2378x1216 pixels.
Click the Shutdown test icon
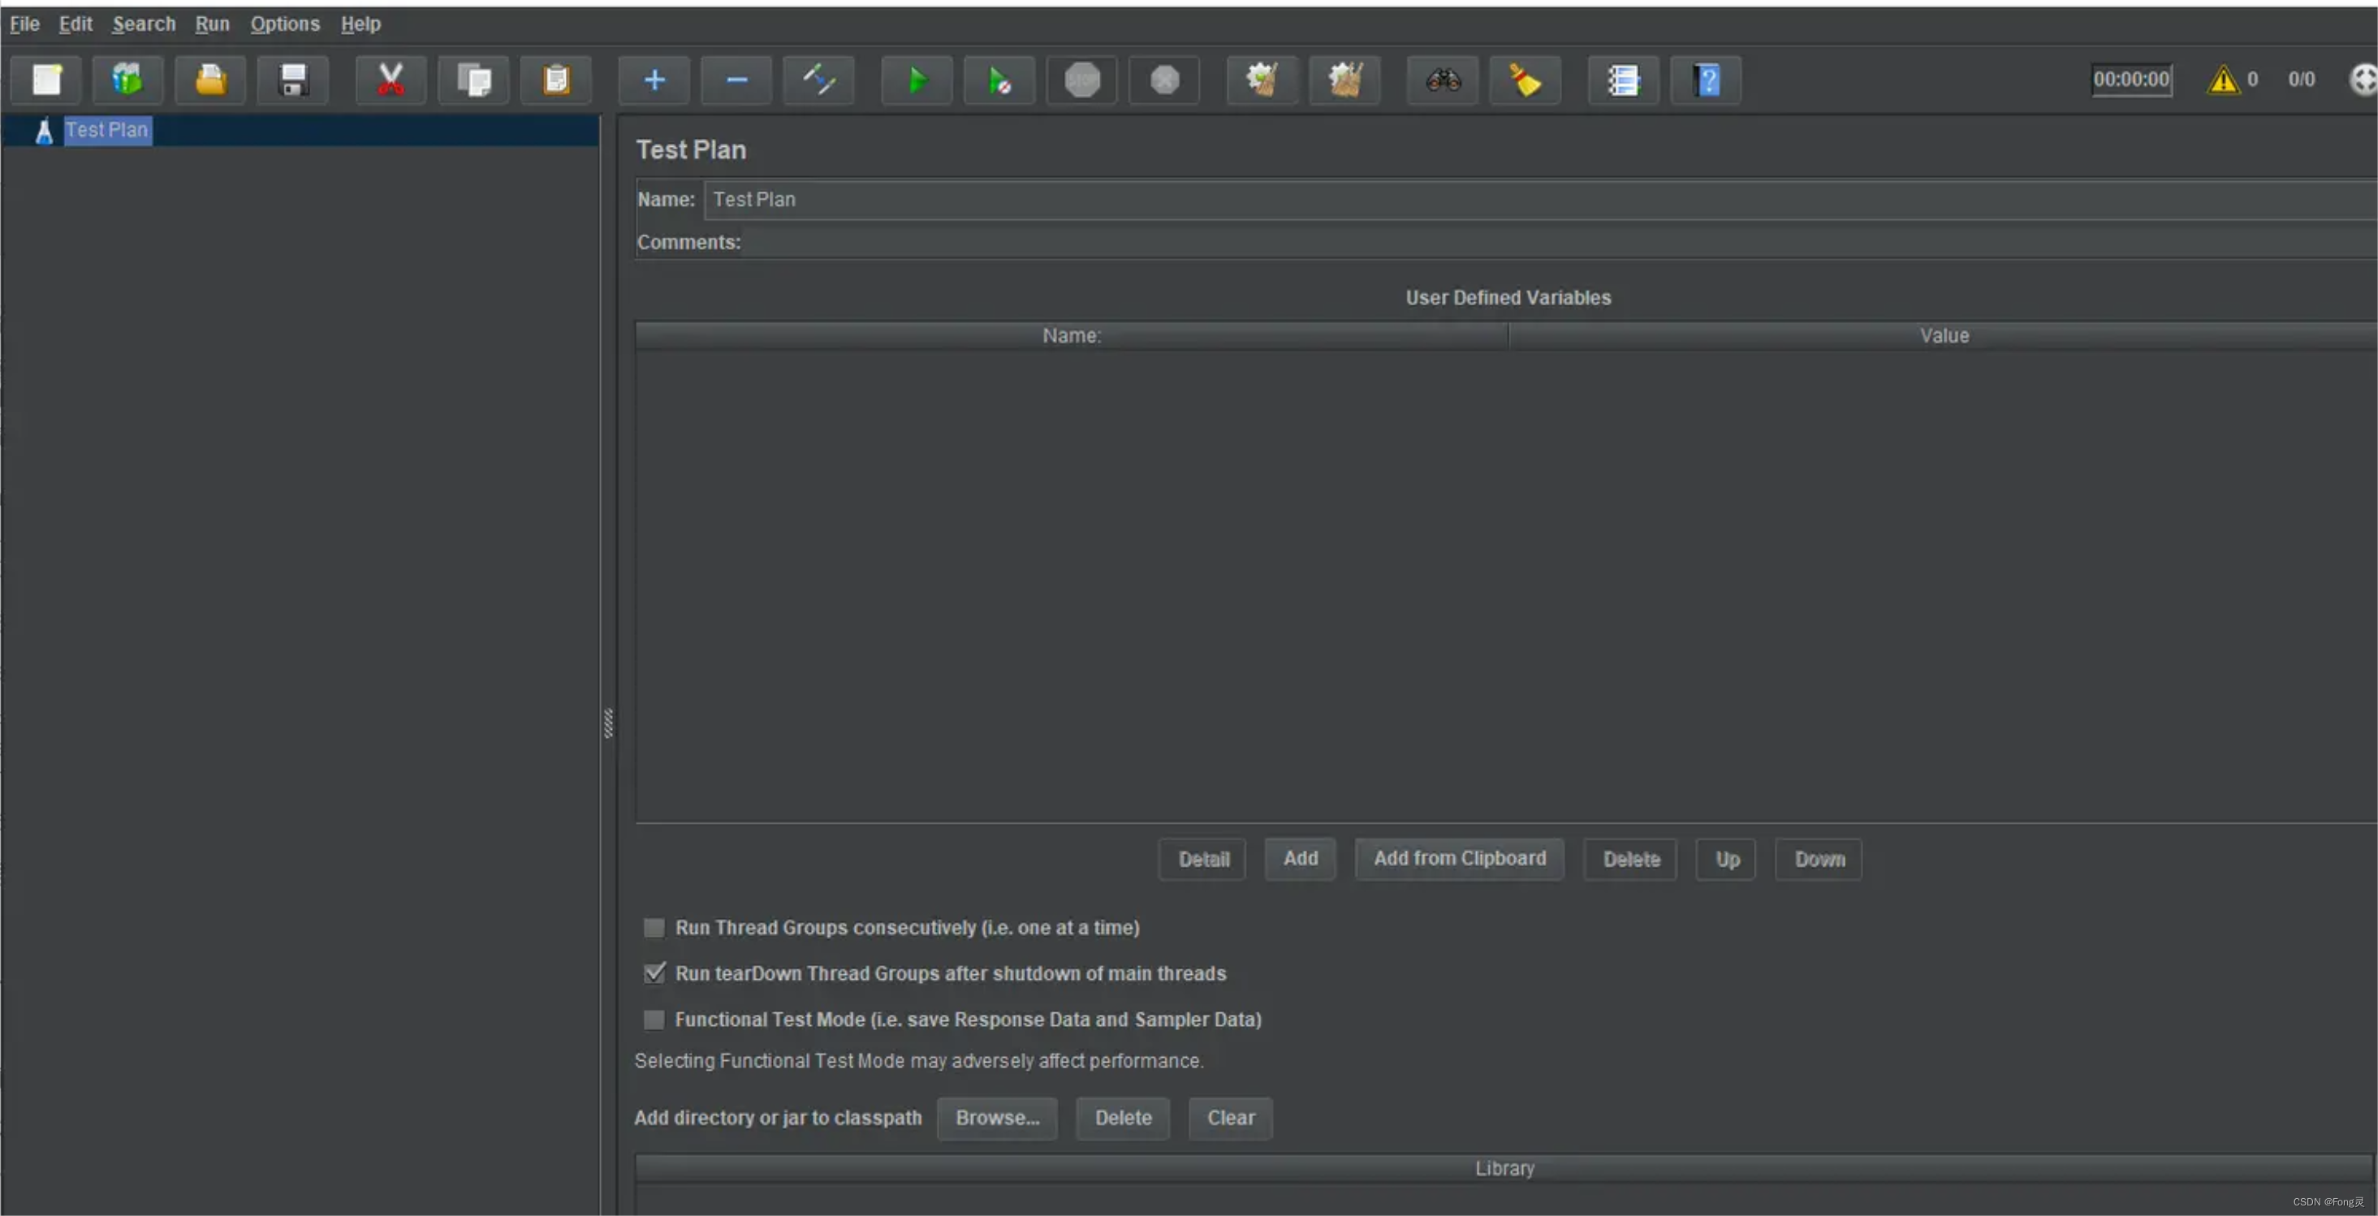click(1165, 80)
